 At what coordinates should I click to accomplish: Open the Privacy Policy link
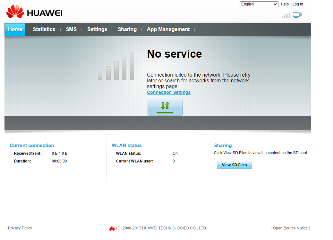coord(20,228)
